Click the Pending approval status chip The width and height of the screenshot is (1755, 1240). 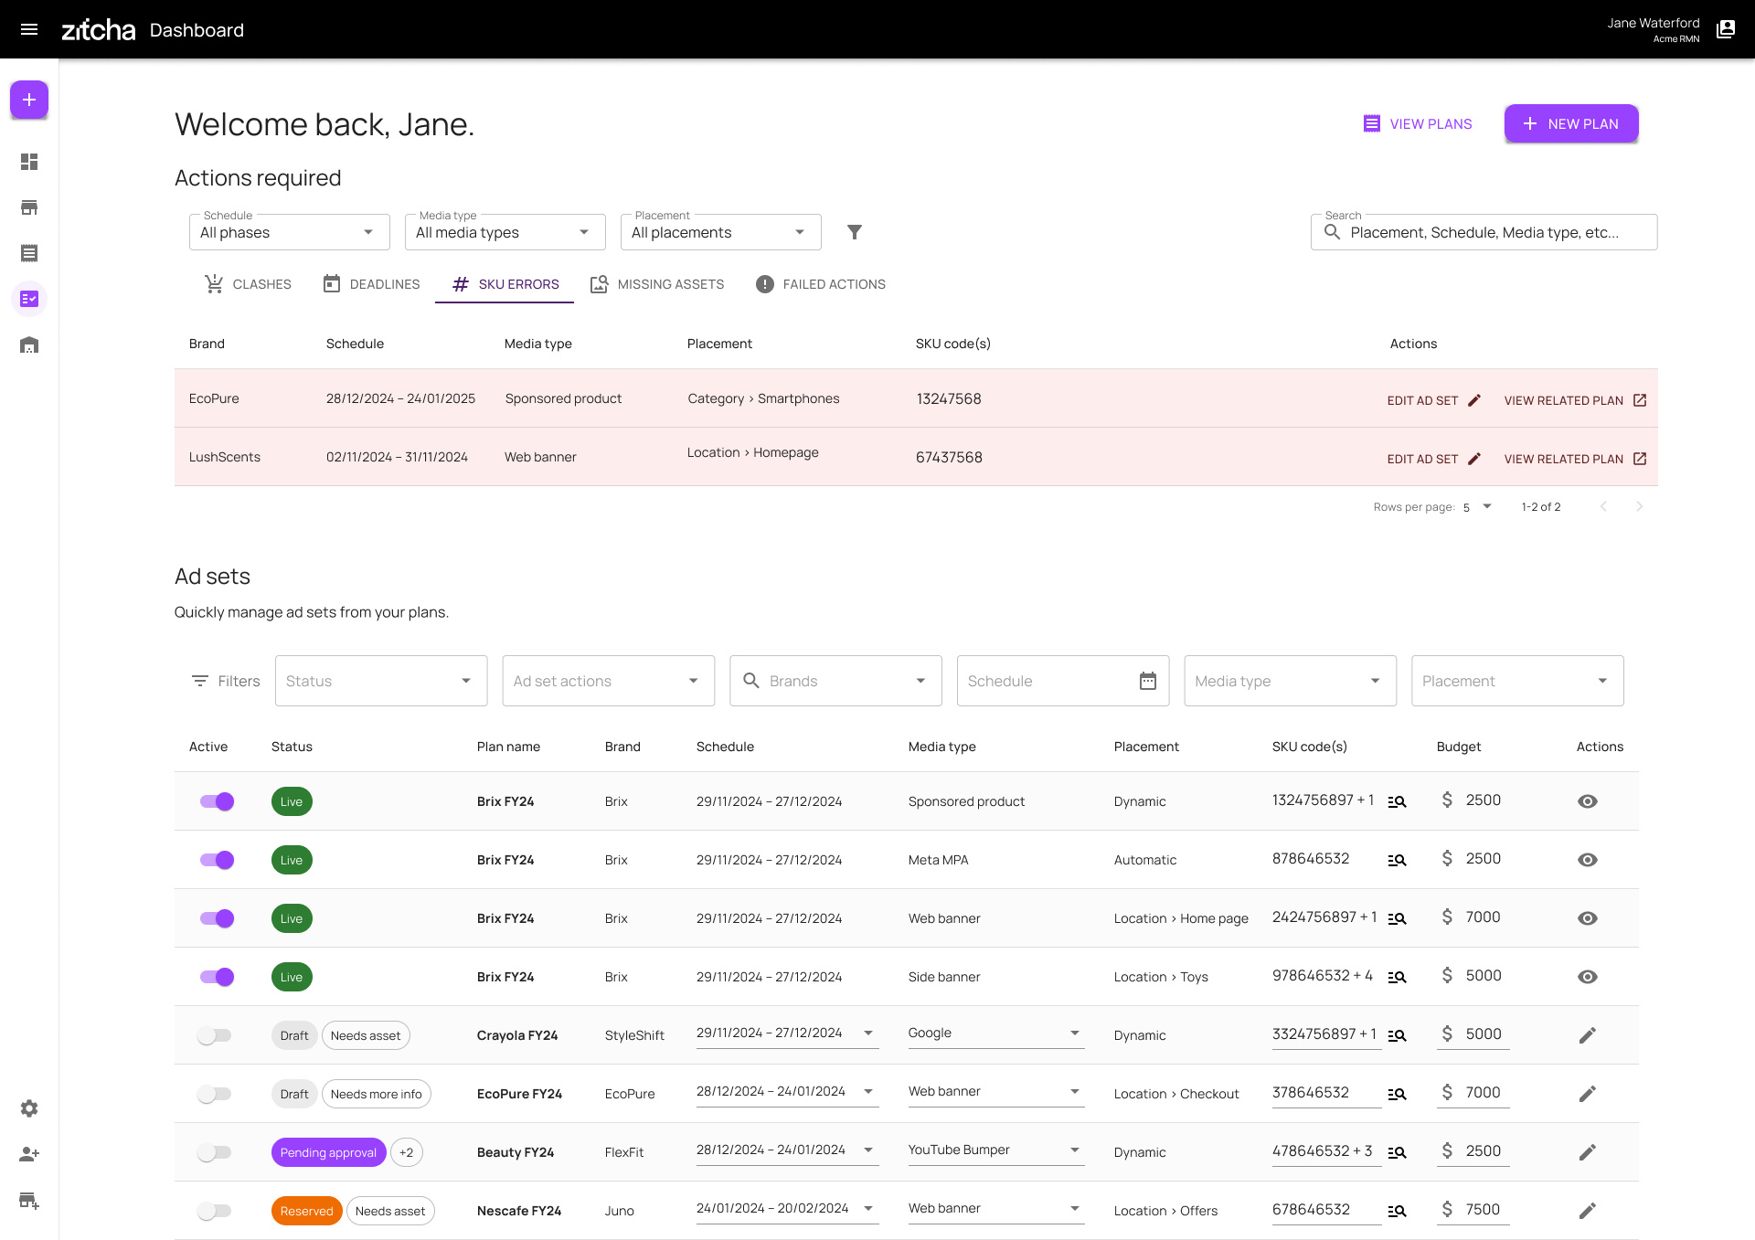pyautogui.click(x=328, y=1152)
